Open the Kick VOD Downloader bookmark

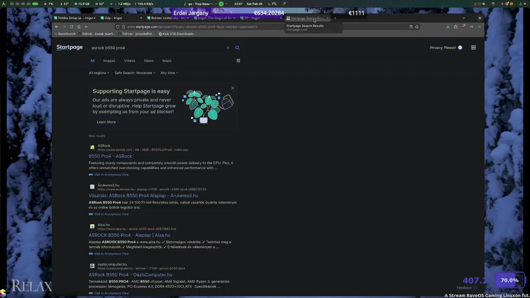tap(177, 34)
